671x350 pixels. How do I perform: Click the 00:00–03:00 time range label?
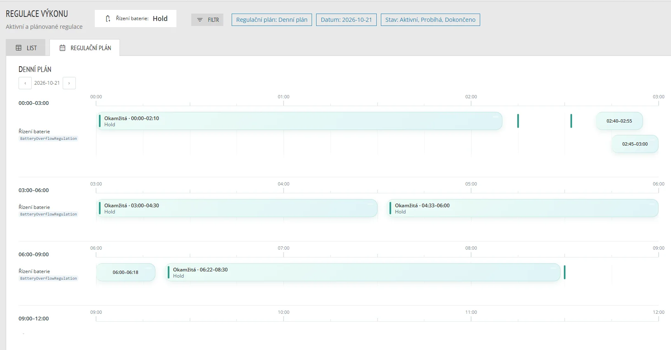coord(34,103)
